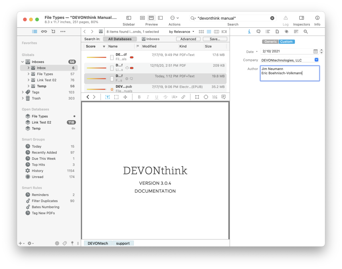This screenshot has width=342, height=269.
Task: Click the Save... search button
Action: pyautogui.click(x=215, y=39)
